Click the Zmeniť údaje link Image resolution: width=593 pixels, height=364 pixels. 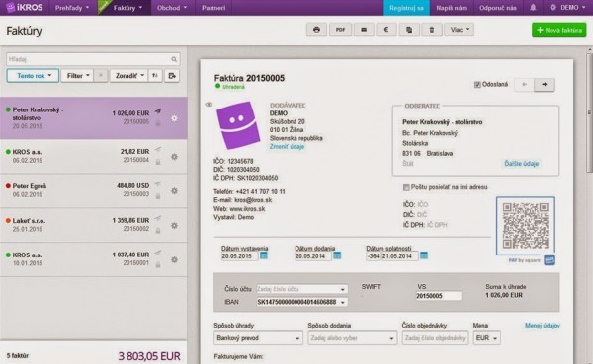(287, 147)
